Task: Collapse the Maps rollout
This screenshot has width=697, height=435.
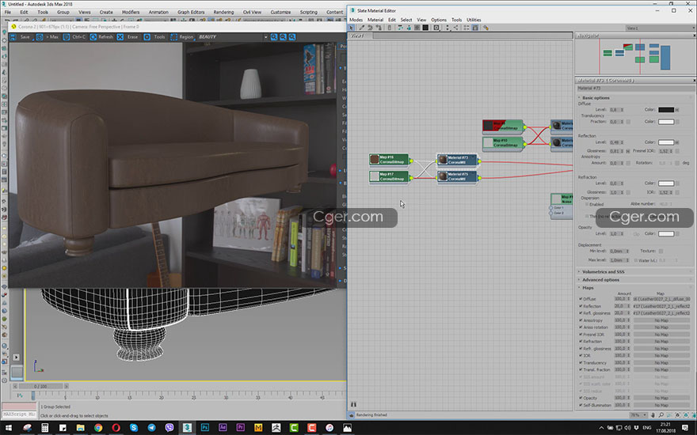Action: (588, 288)
